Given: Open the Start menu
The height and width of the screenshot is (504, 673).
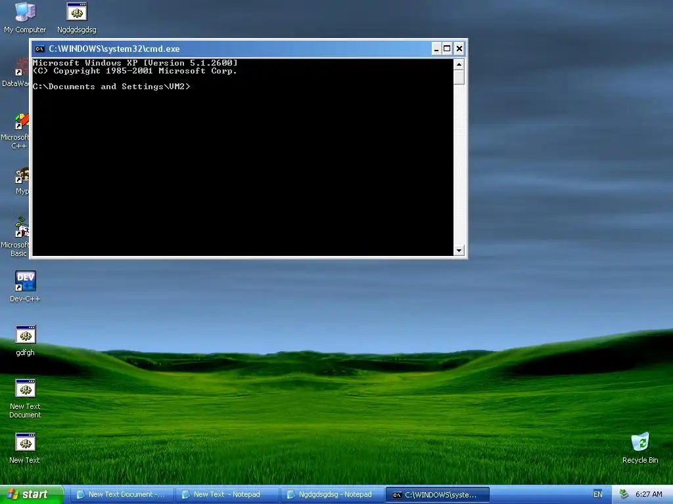Looking at the screenshot, I should (x=32, y=494).
